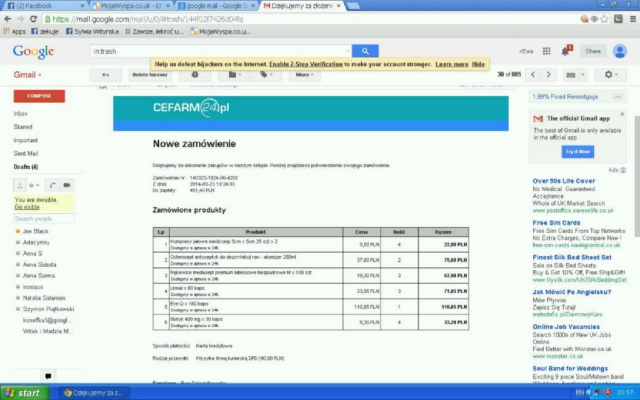
Task: Open settings gear menu
Action: [x=610, y=75]
